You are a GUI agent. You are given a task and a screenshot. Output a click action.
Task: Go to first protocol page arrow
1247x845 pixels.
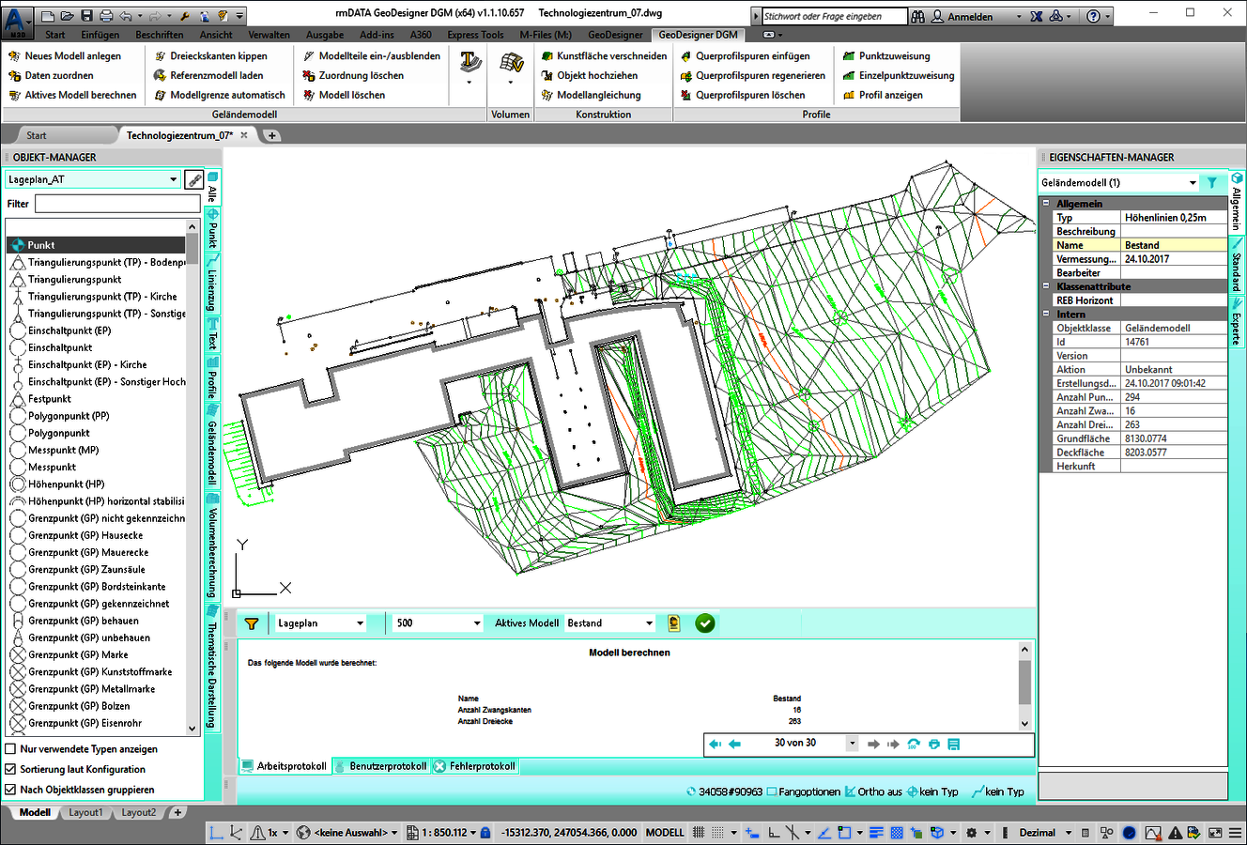click(x=716, y=744)
